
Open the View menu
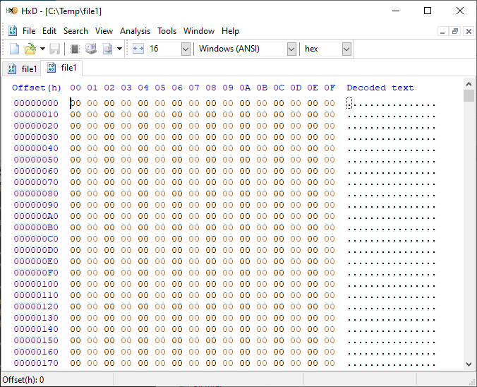click(x=104, y=31)
